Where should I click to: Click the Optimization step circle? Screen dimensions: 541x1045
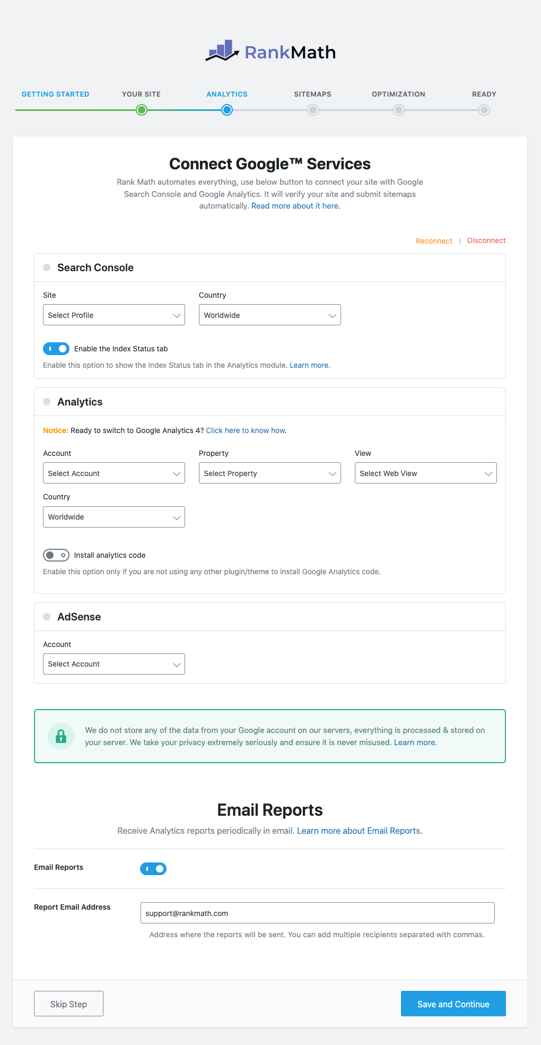[x=398, y=110]
